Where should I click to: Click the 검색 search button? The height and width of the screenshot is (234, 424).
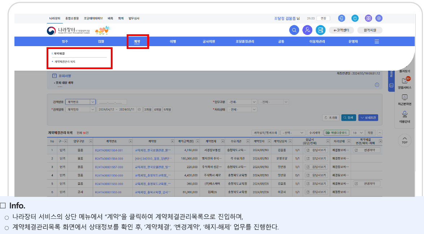click(x=349, y=118)
